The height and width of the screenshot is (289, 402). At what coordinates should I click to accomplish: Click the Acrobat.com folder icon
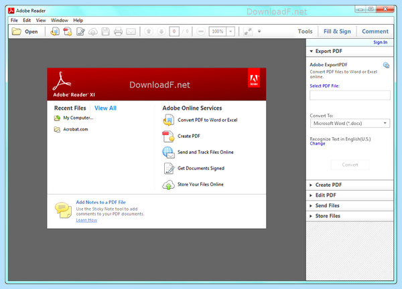coord(57,130)
